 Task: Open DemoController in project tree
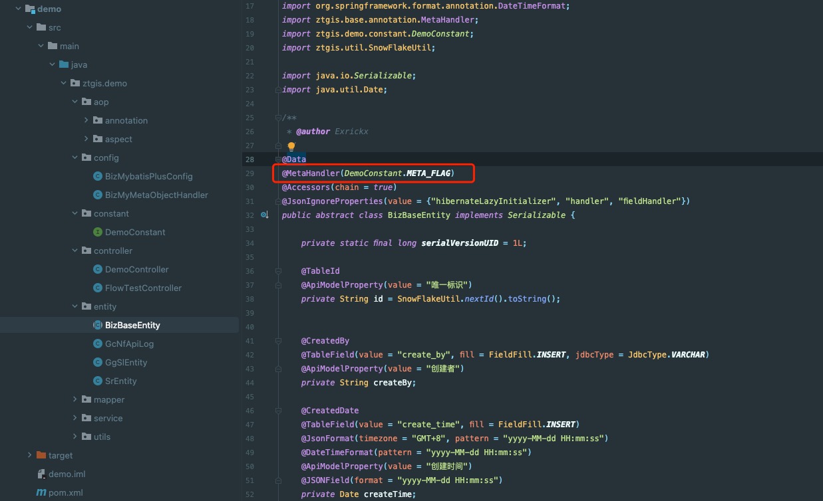(136, 269)
